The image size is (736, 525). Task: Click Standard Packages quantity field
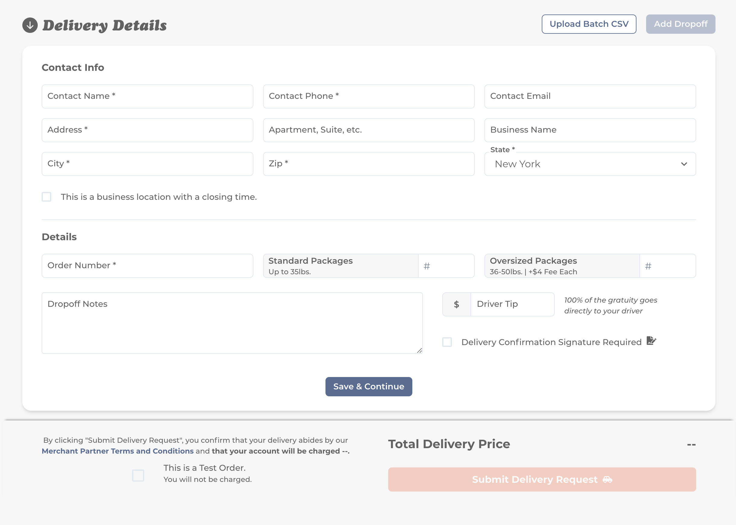[x=446, y=266]
